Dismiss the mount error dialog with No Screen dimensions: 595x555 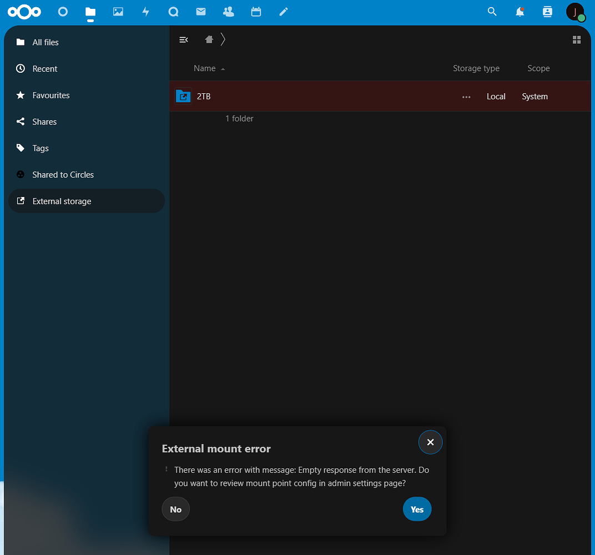(x=175, y=509)
